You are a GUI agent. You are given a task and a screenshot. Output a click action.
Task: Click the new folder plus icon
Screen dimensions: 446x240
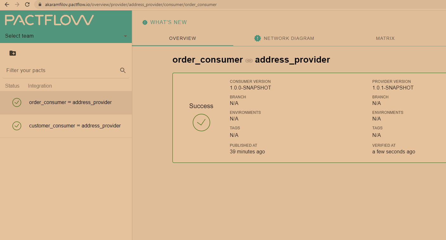coord(13,53)
